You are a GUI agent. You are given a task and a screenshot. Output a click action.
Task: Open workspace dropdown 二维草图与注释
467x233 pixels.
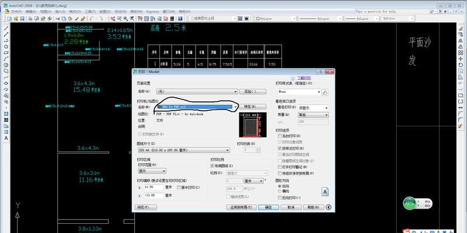click(x=212, y=19)
